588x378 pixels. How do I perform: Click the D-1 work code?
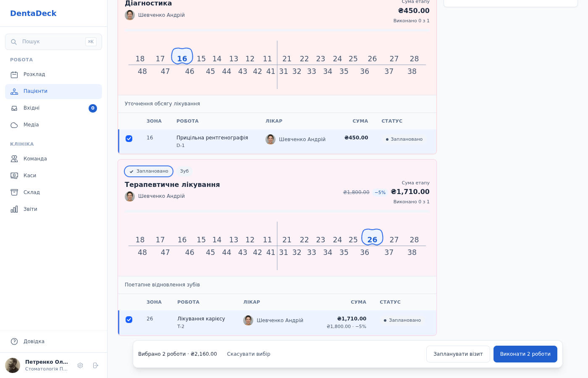click(x=181, y=146)
